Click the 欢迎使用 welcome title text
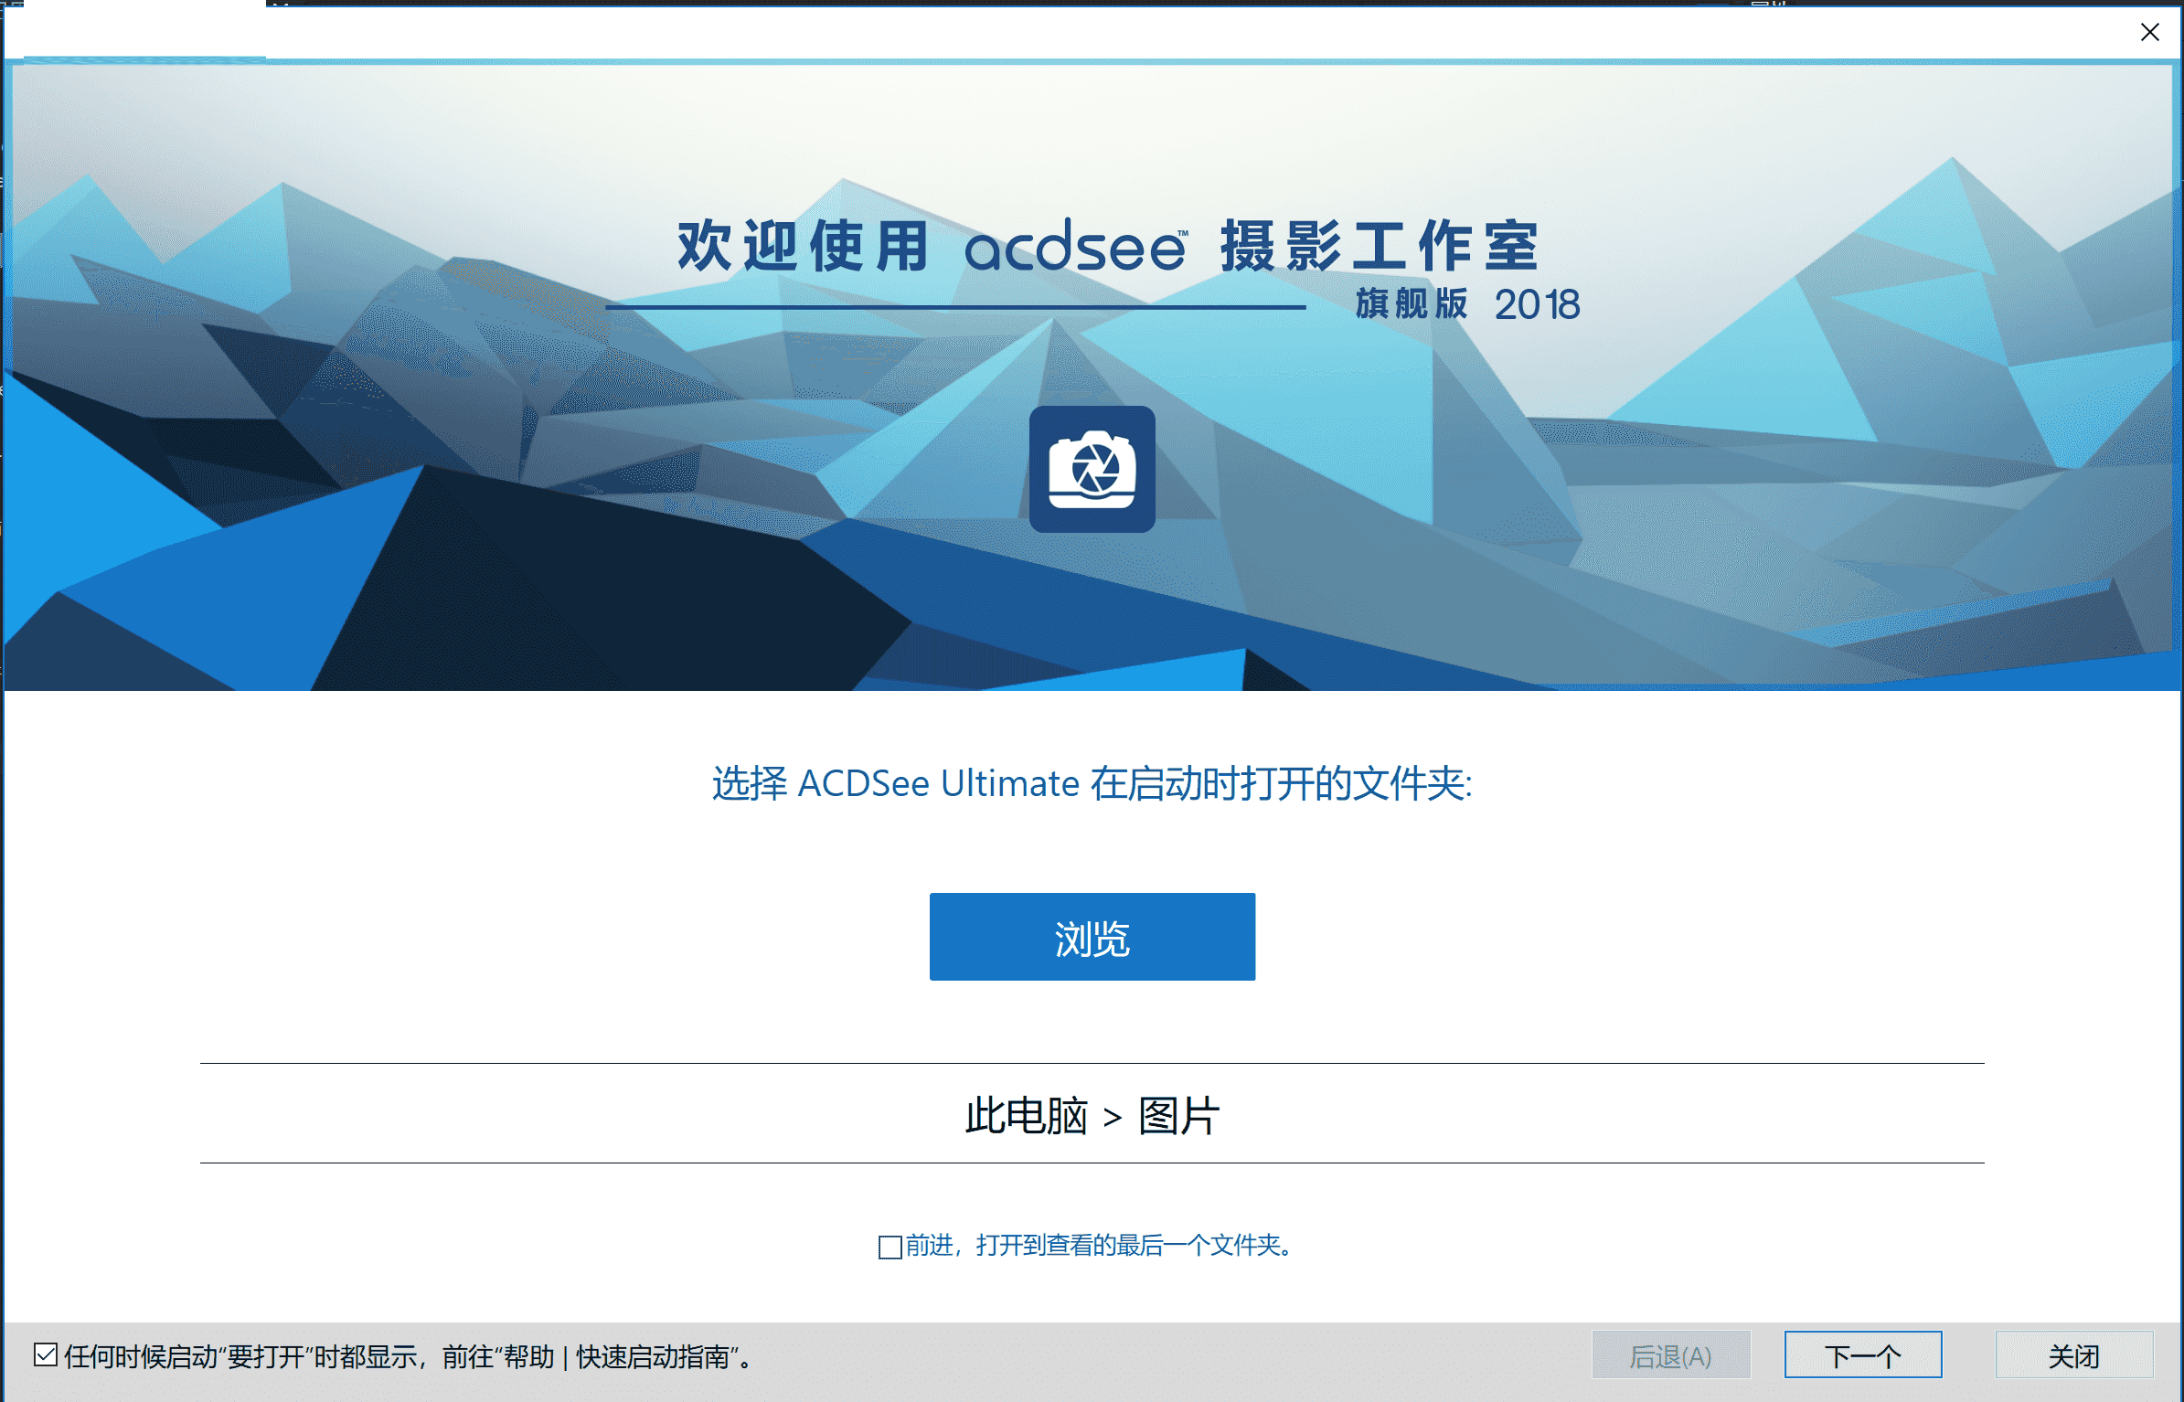The width and height of the screenshot is (2184, 1402). coord(803,247)
